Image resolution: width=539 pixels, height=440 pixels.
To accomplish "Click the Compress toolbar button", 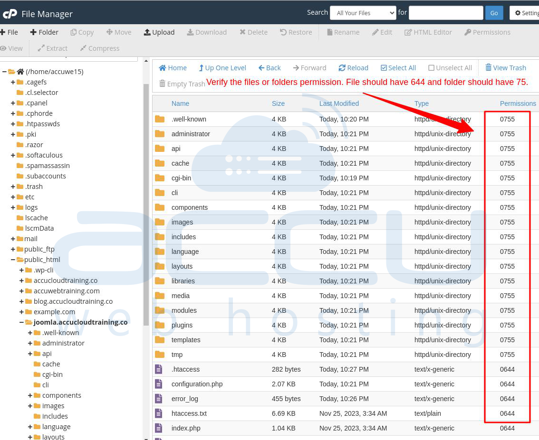I will click(100, 48).
